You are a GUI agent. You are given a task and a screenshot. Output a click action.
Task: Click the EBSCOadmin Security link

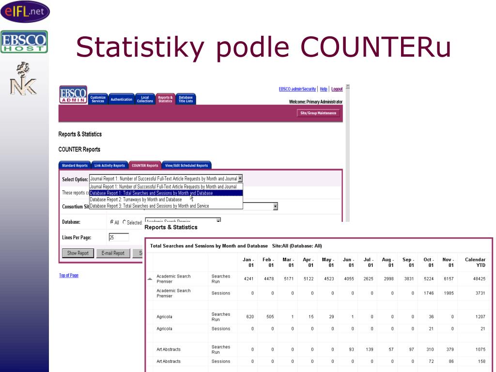tap(297, 89)
